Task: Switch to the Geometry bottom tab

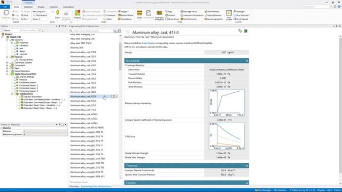Action: click(x=74, y=187)
